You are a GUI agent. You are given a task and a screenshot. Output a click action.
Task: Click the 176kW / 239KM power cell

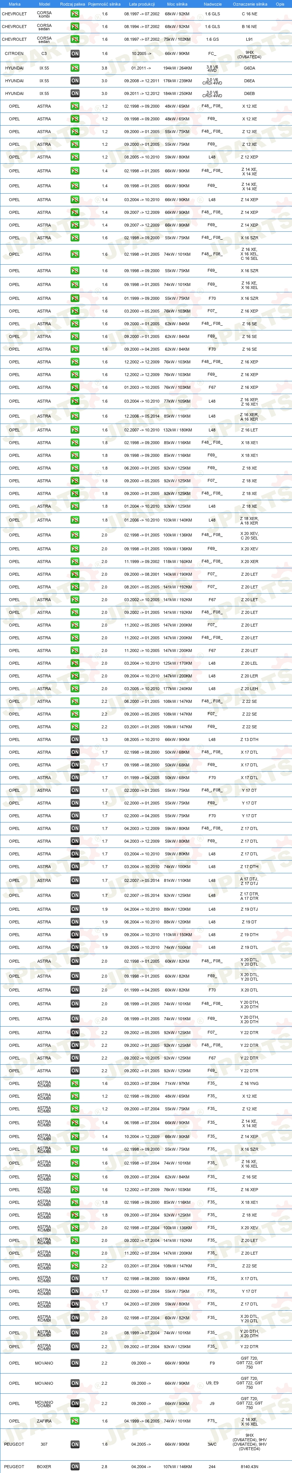point(177,81)
